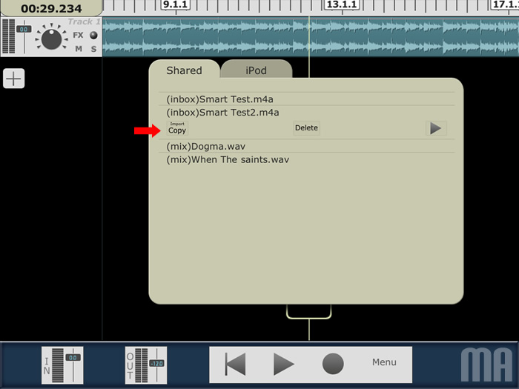Screen dimensions: 519x389
Task: Mute Track 1 with M button
Action: tap(79, 49)
